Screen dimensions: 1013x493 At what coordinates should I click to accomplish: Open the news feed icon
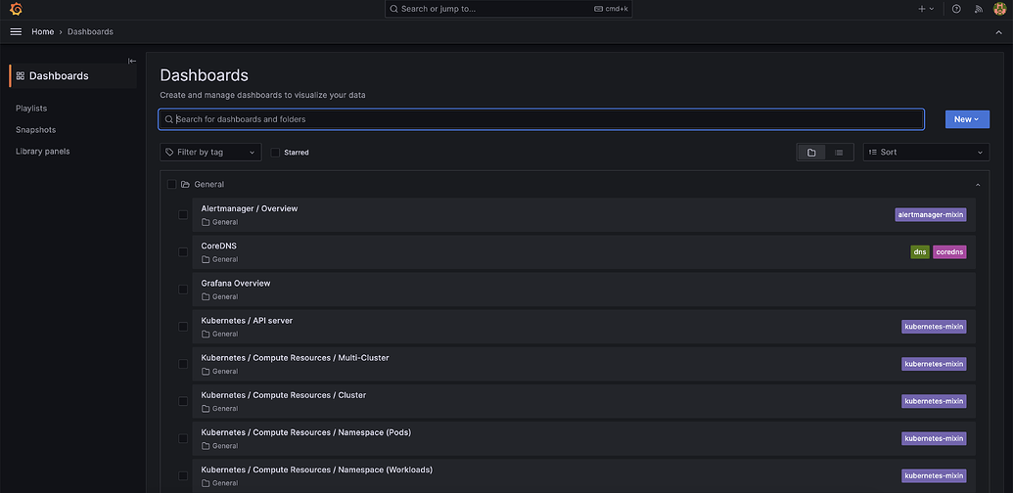(x=978, y=9)
